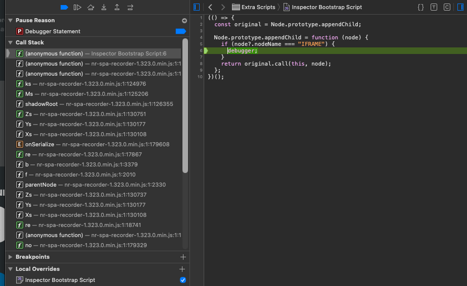Collapse the Call Stack section

pos(11,42)
